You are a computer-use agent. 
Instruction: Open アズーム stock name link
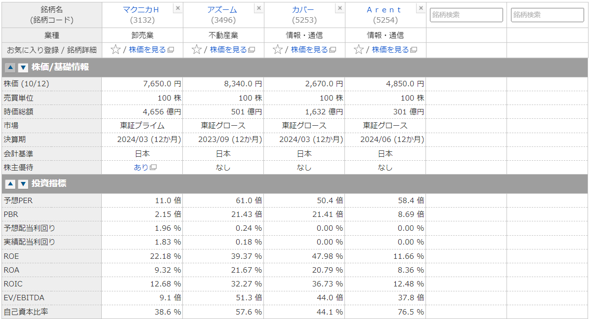(x=222, y=10)
